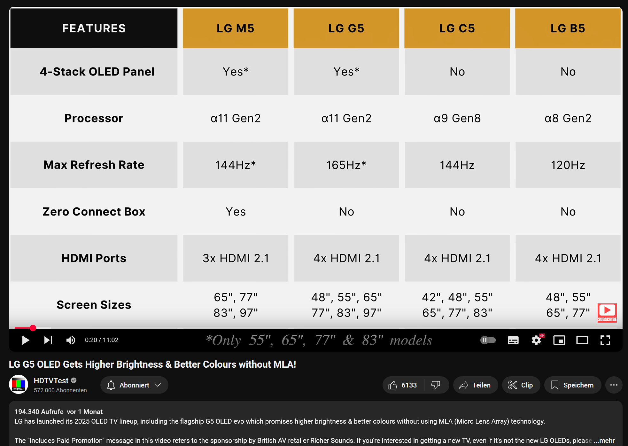Save video with Speichern
The image size is (628, 446).
(x=572, y=385)
